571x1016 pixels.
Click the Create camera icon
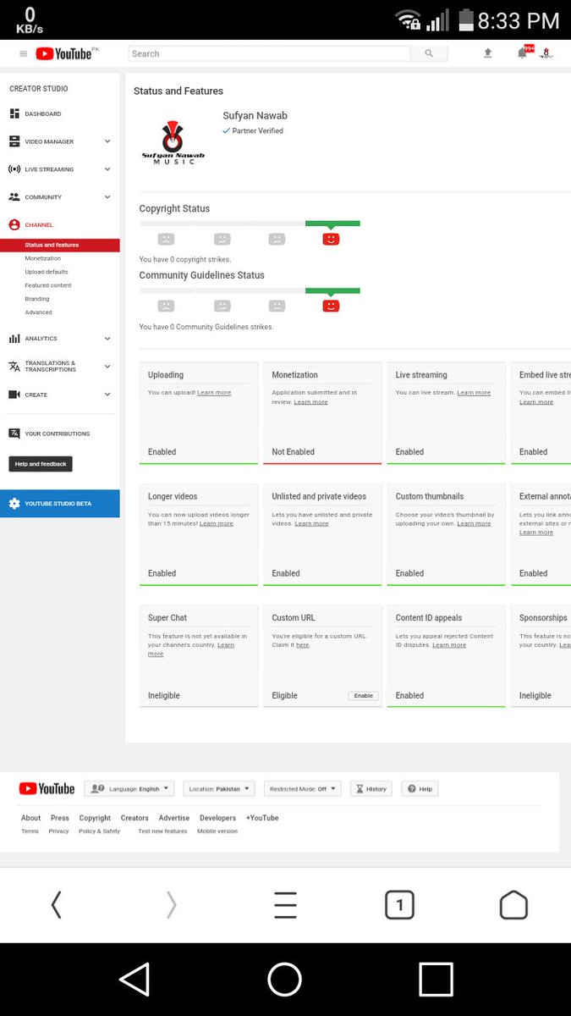(14, 395)
